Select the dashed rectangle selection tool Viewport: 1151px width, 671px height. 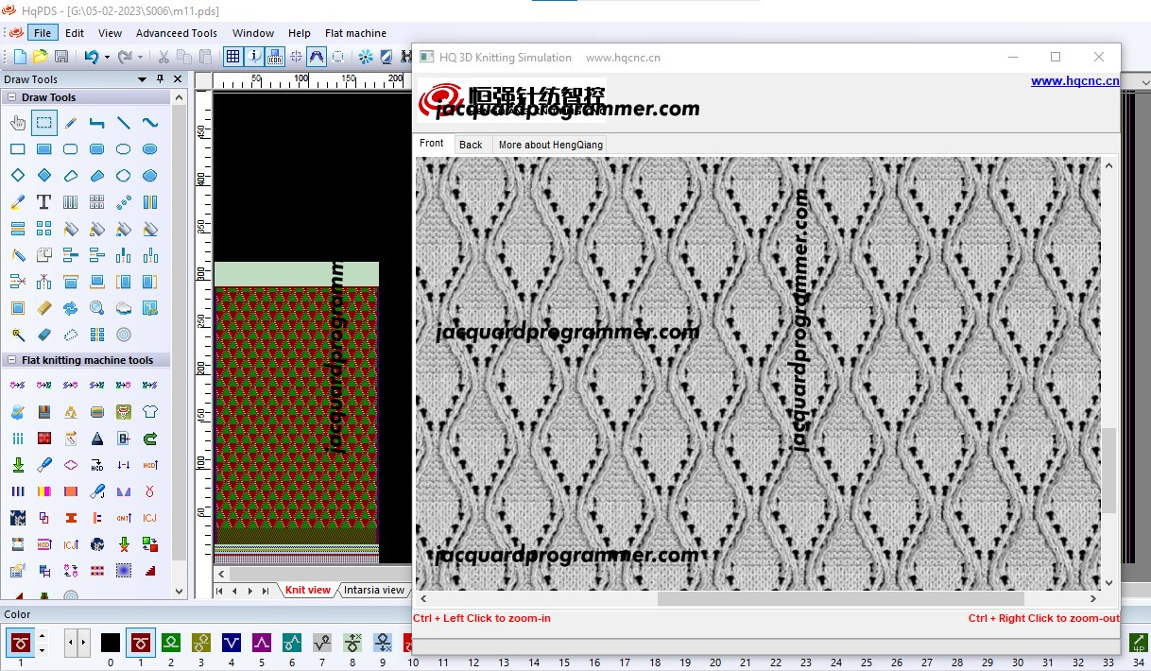point(43,123)
